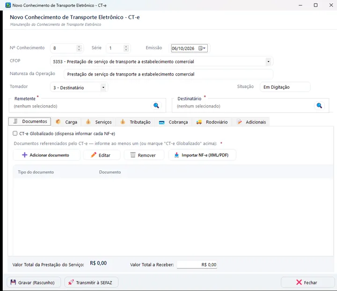Minimize the CT-e window

click(300, 5)
